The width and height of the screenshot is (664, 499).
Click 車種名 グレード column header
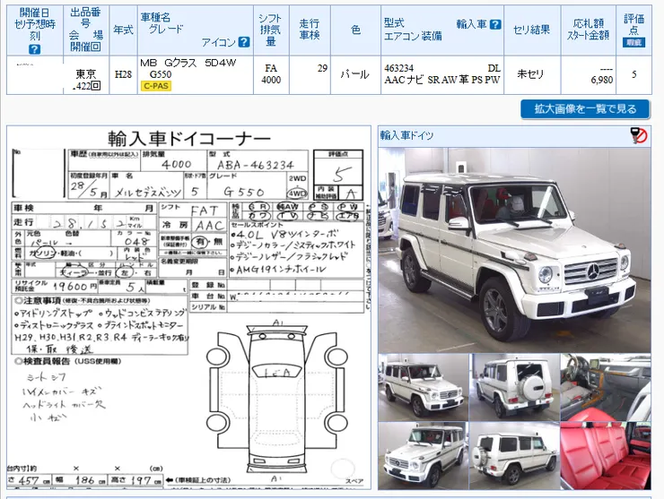click(x=196, y=30)
